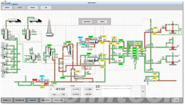Click the tall narrow 隐藏 hide panel button

[x=143, y=91]
